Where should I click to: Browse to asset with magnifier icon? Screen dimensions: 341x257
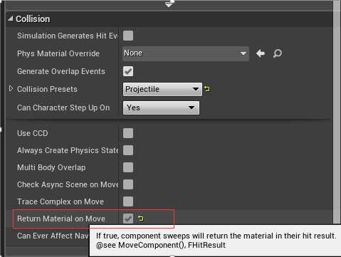click(278, 53)
